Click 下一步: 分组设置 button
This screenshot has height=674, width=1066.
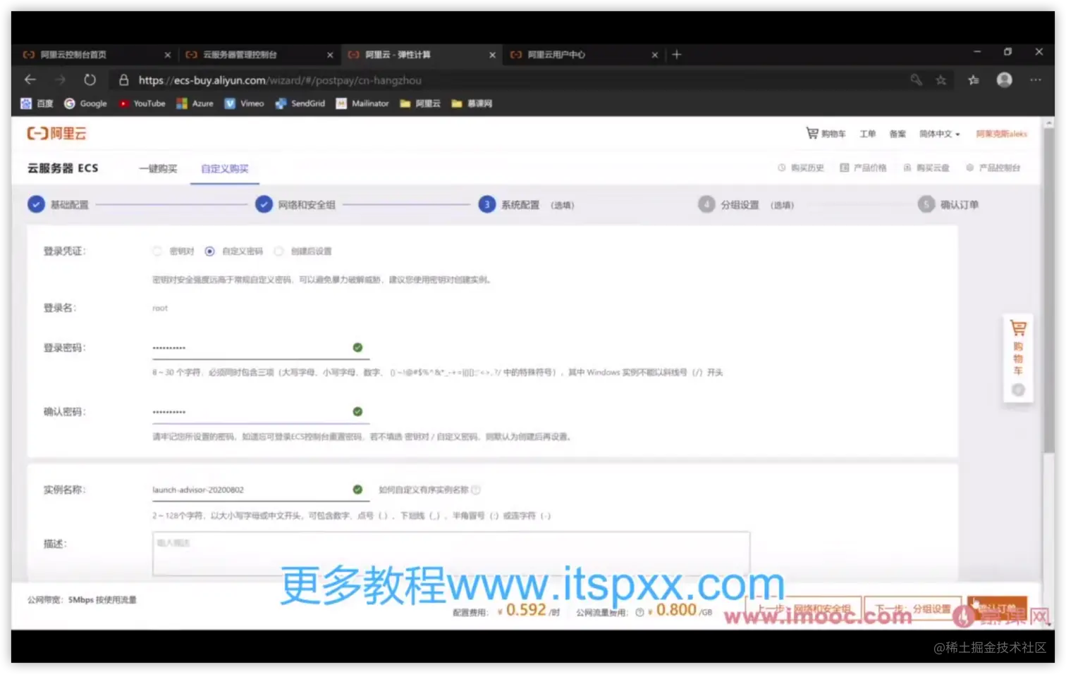(913, 609)
